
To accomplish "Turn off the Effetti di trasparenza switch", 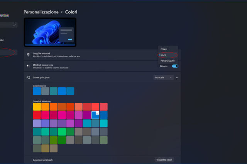I will coord(175,66).
